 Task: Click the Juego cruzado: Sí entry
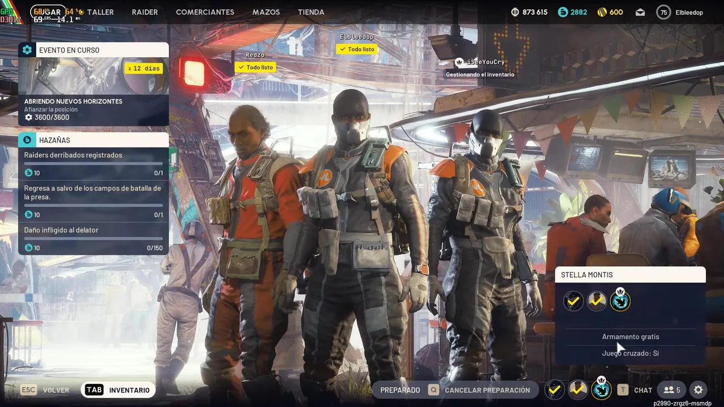[630, 353]
